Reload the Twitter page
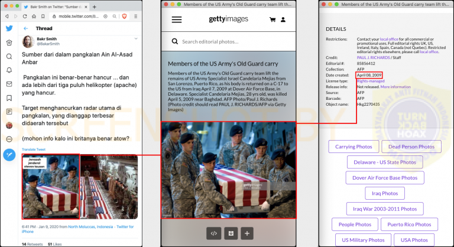This screenshot has height=247, width=454. (x=25, y=16)
